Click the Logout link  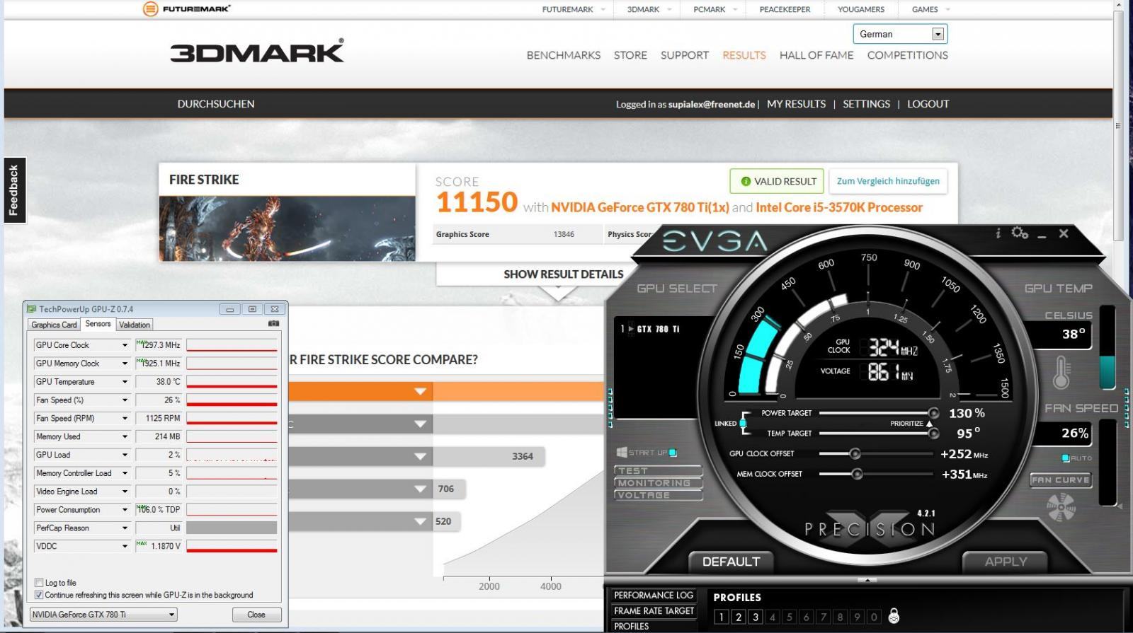pos(928,104)
